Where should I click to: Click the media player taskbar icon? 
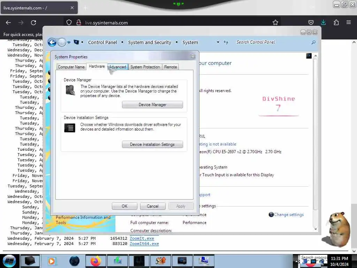[x=52, y=261]
